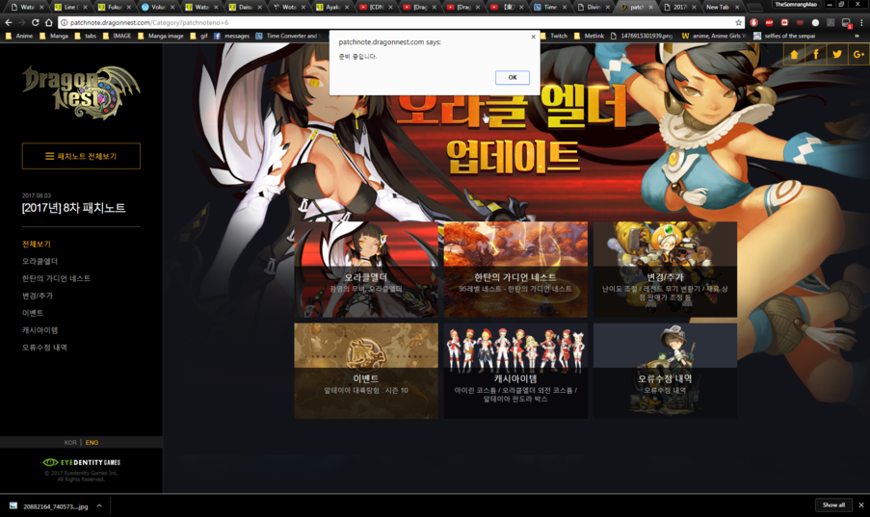View site information icon in address bar
Image resolution: width=870 pixels, height=517 pixels.
64,23
